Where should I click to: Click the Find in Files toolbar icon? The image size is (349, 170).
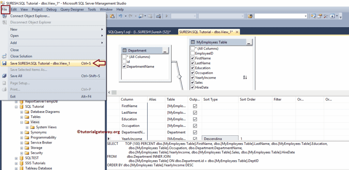tap(250, 16)
